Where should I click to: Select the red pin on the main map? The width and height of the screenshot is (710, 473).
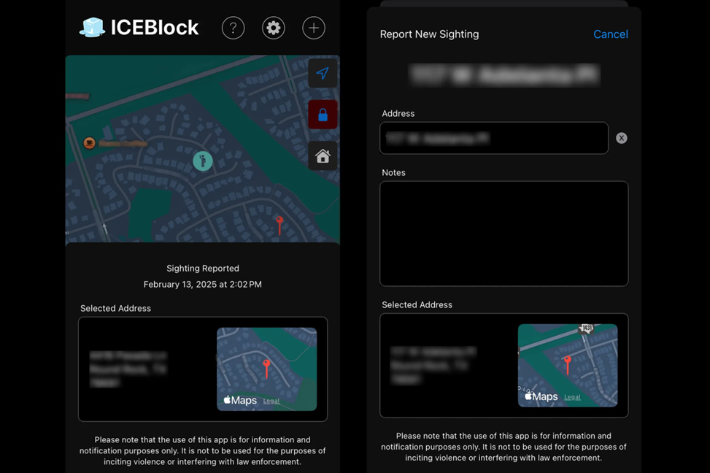[279, 225]
